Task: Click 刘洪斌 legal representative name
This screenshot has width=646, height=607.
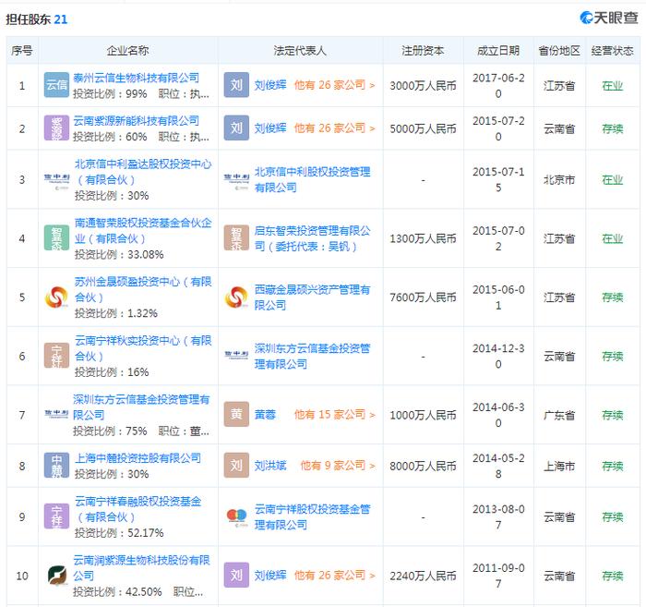Action: click(270, 465)
